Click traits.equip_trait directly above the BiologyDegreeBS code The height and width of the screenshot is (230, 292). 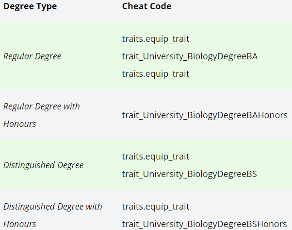155,157
